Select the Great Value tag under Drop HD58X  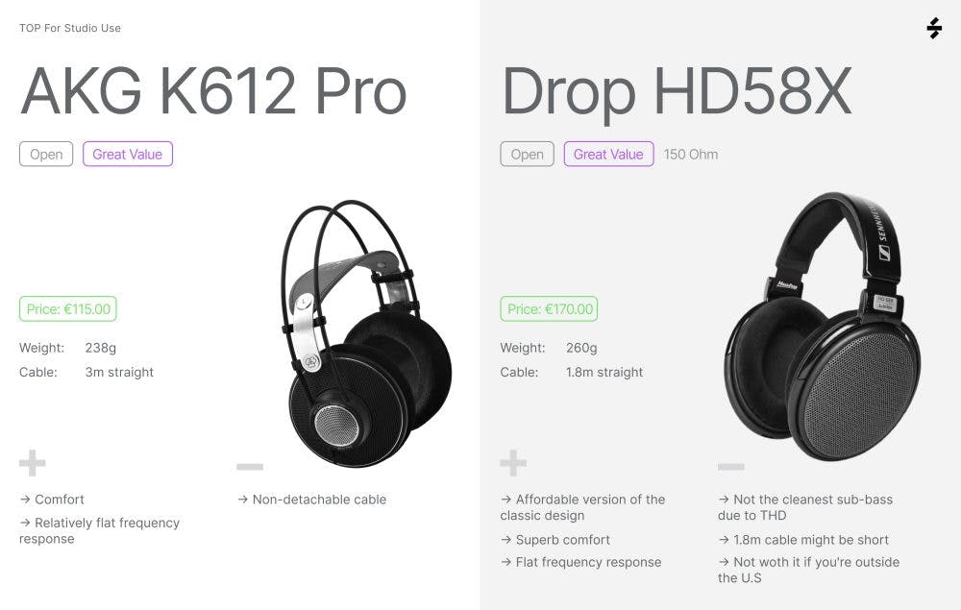[x=608, y=154]
